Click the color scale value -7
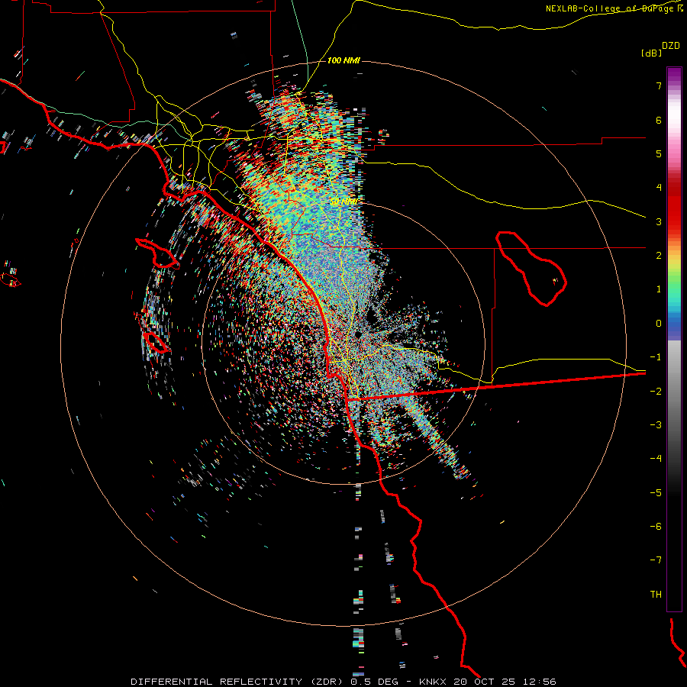 coord(656,560)
